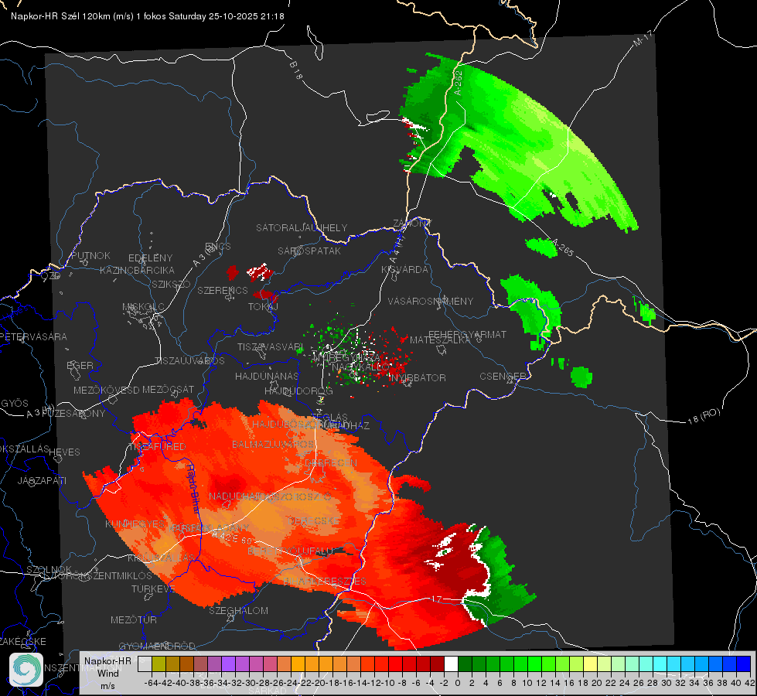Click the DEBRECEN city label
The height and width of the screenshot is (696, 757).
point(331,462)
